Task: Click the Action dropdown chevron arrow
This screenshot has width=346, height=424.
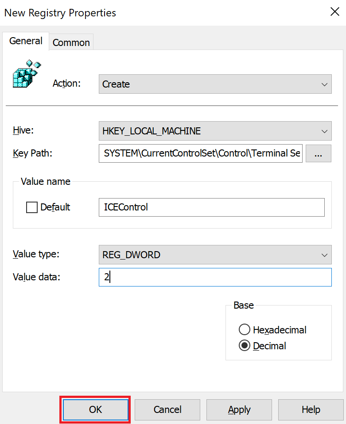Action: coord(324,84)
